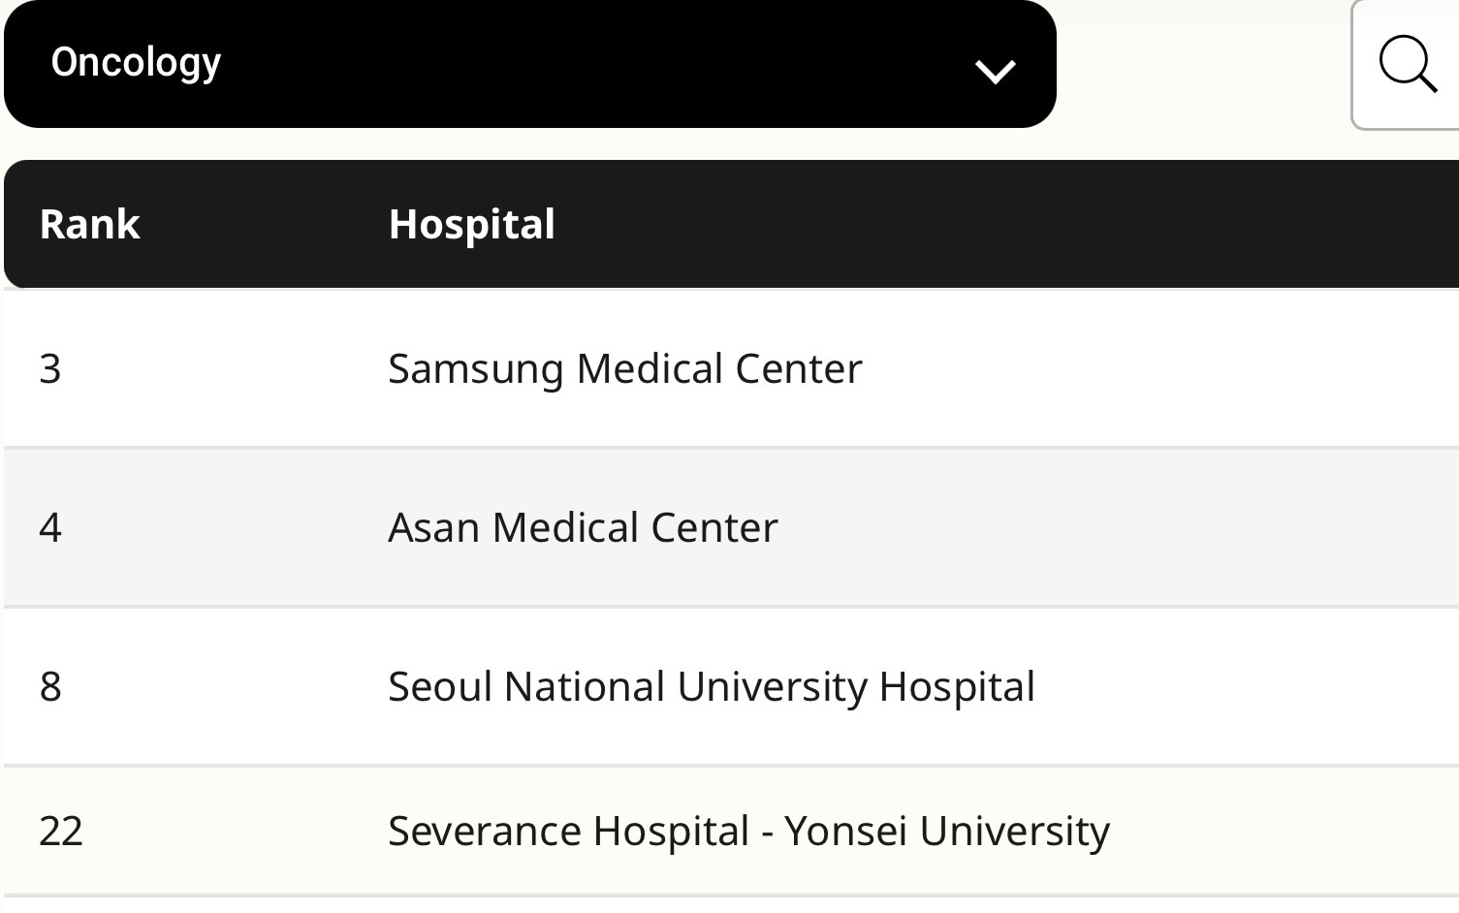Click rank number 4 cell

click(x=50, y=527)
